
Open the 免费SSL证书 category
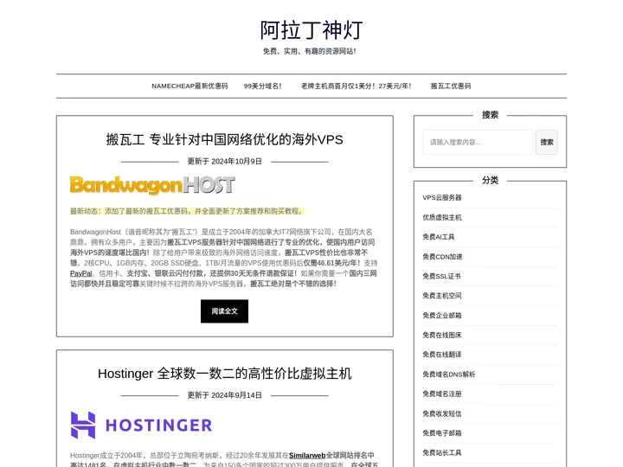click(441, 276)
